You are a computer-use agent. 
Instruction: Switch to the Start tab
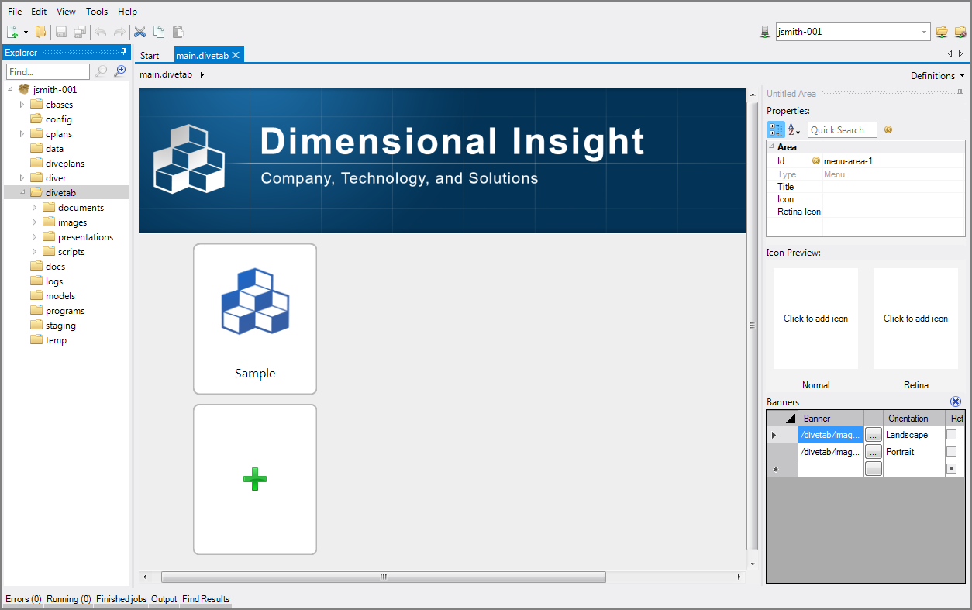(x=150, y=55)
